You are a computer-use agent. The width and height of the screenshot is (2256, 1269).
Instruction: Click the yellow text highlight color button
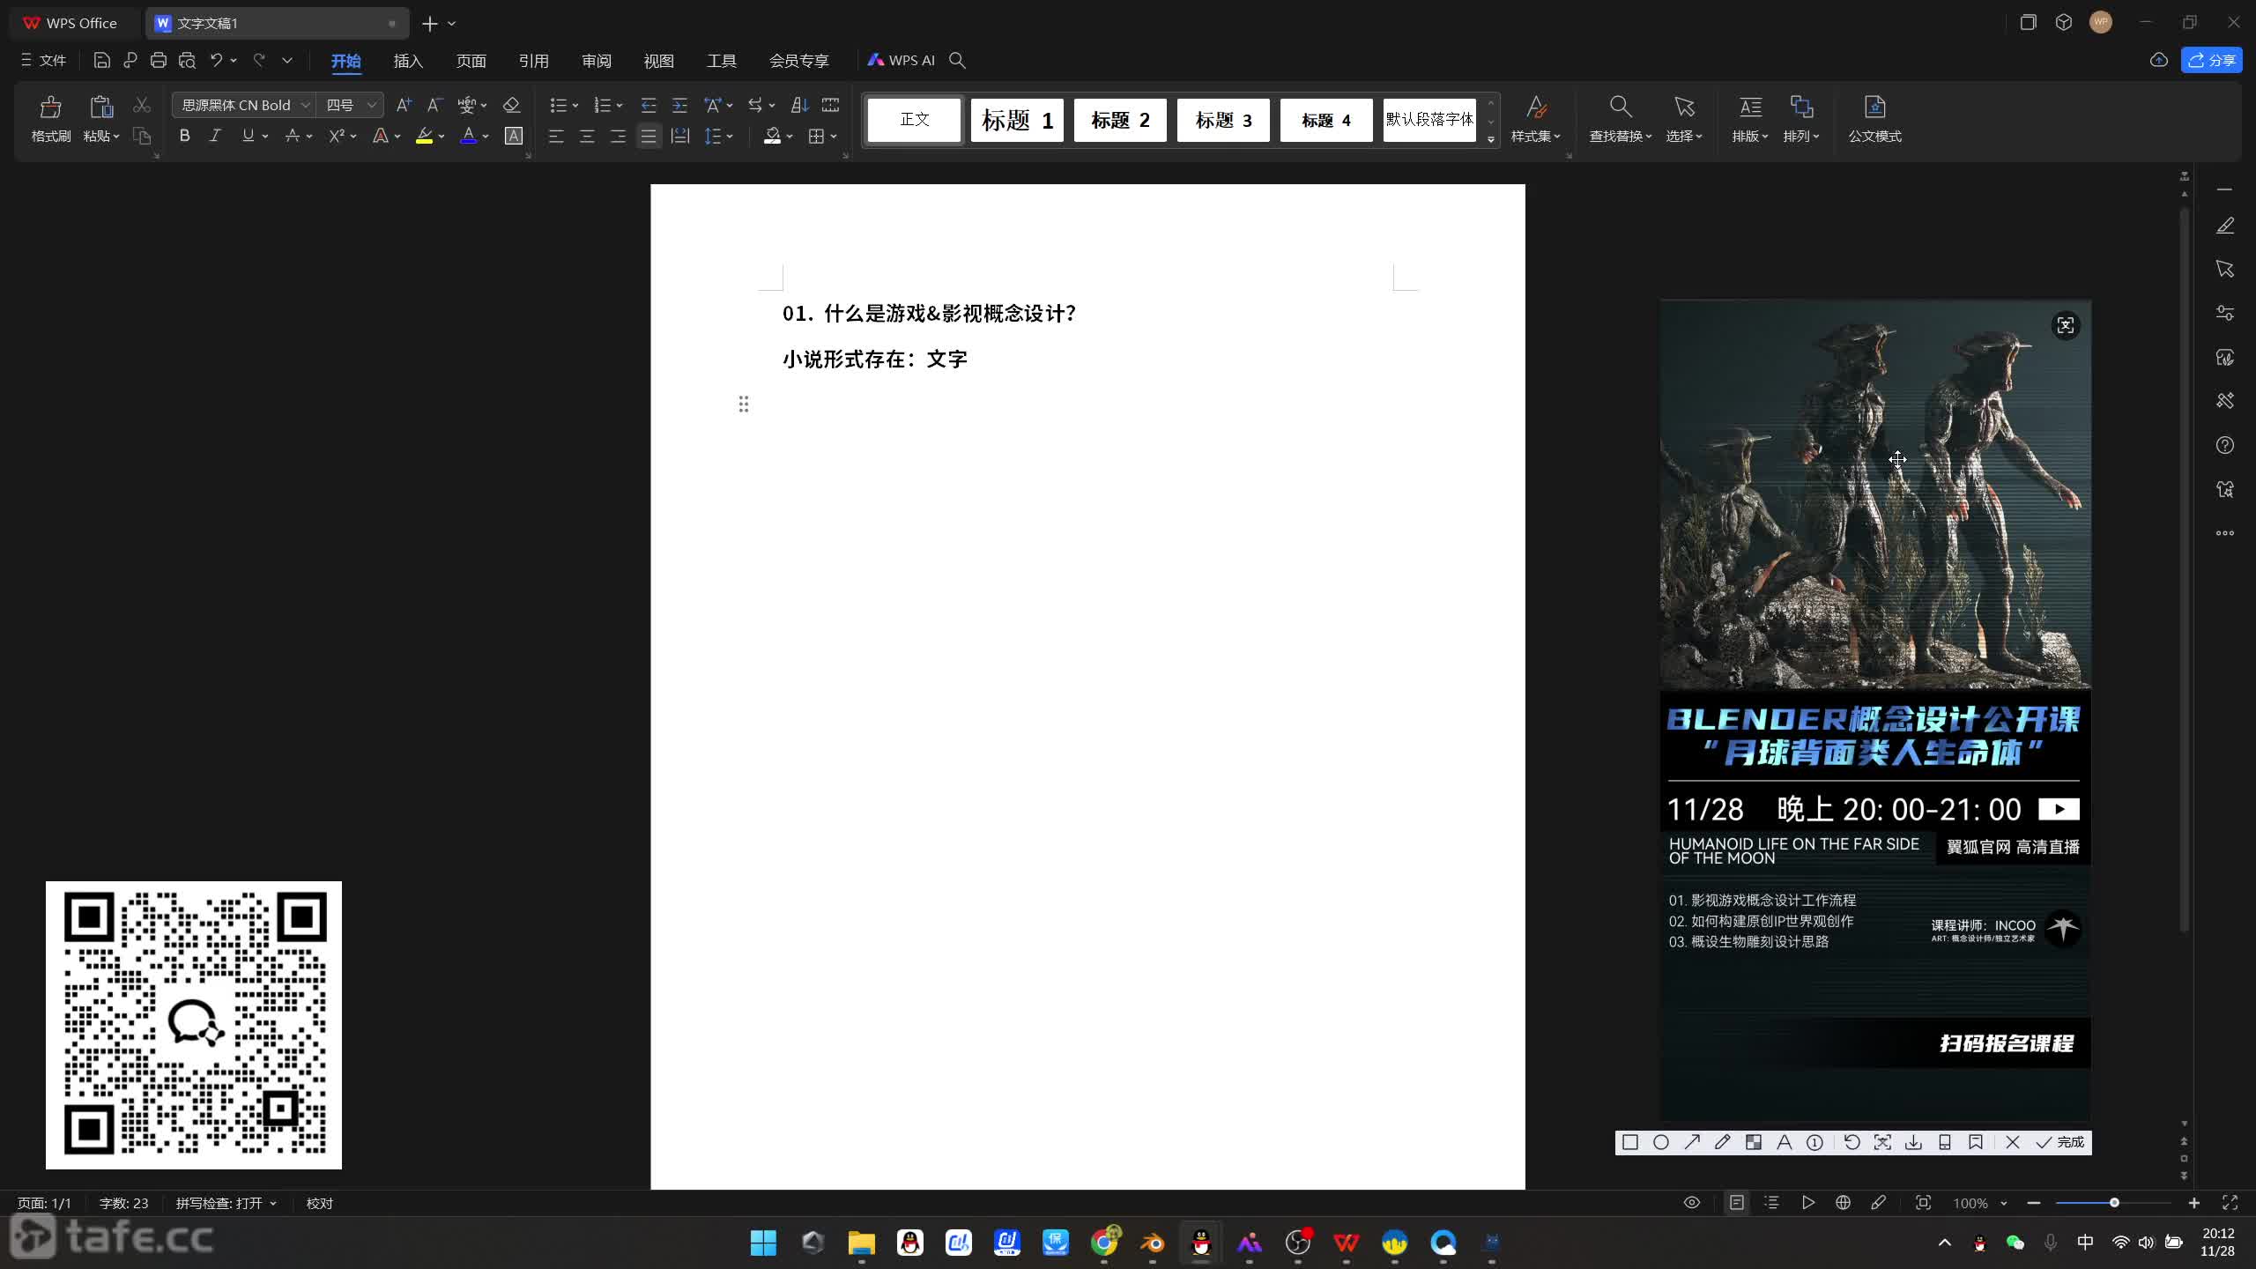click(x=424, y=136)
